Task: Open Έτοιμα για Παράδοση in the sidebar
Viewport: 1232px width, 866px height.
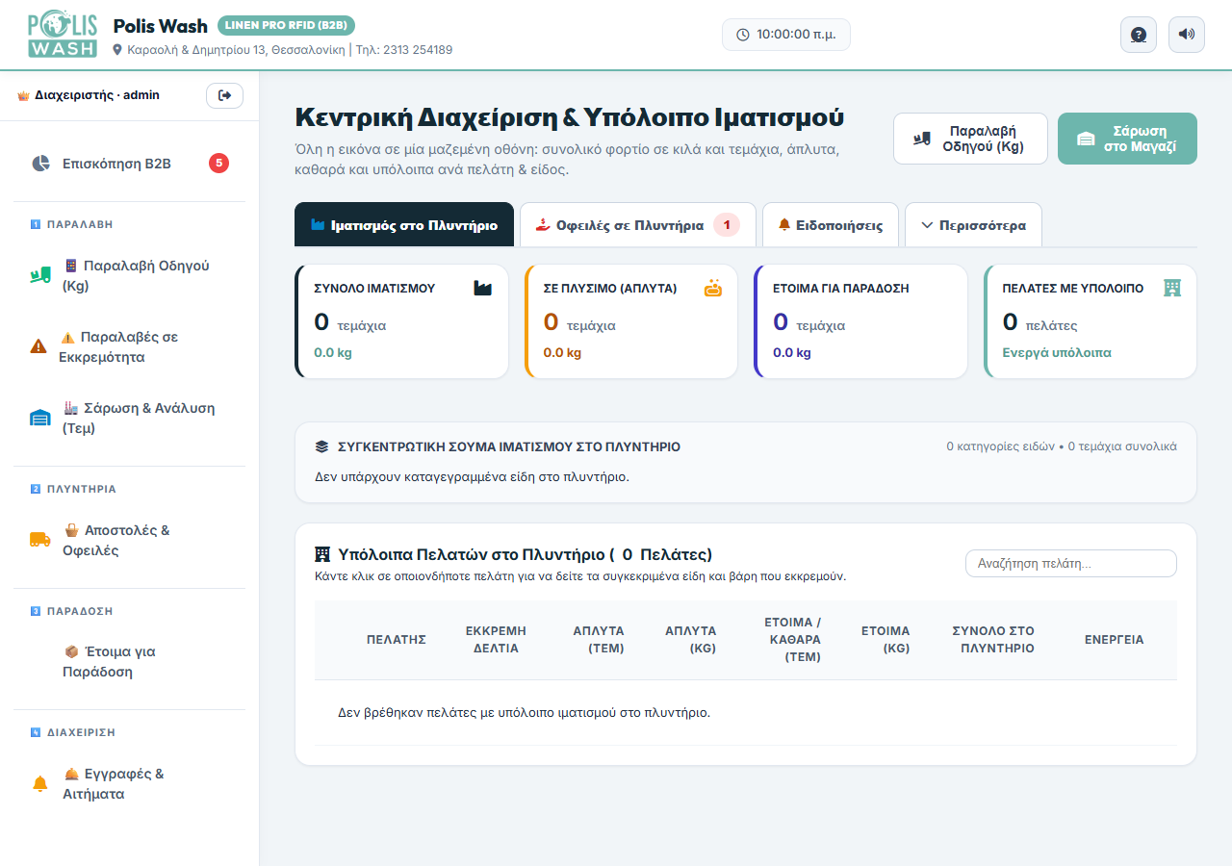Action: click(x=129, y=662)
